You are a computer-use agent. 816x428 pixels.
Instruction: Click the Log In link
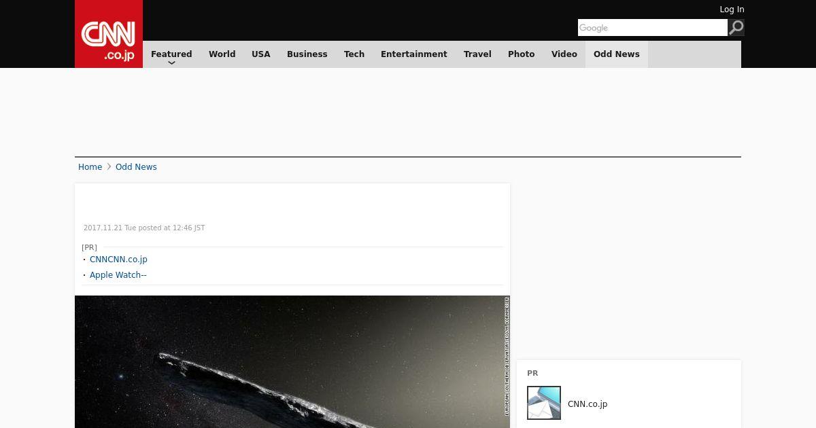pos(732,10)
